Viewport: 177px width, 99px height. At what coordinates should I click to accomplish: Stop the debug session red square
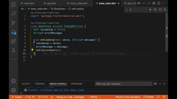pos(160,10)
